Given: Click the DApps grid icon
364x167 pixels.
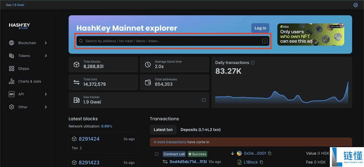Looking at the screenshot, I should pyautogui.click(x=12, y=68).
